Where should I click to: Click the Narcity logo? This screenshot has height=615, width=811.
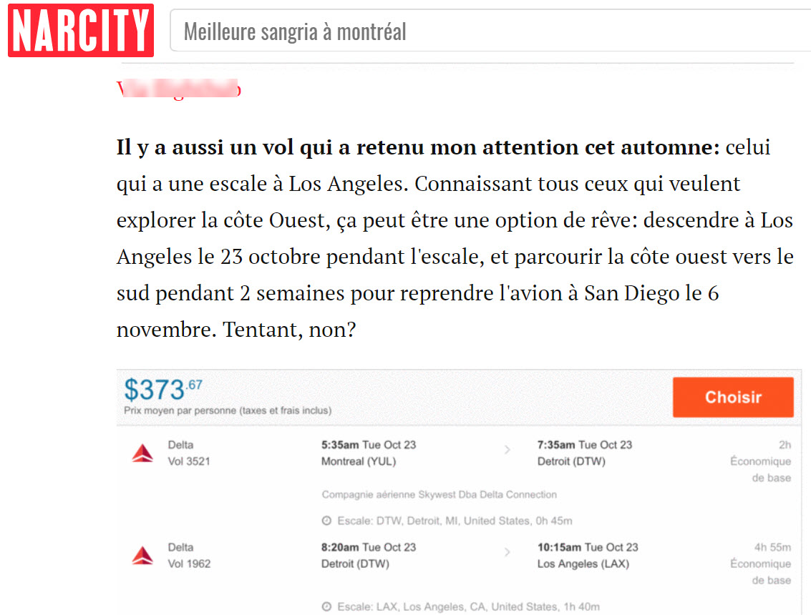(x=81, y=30)
